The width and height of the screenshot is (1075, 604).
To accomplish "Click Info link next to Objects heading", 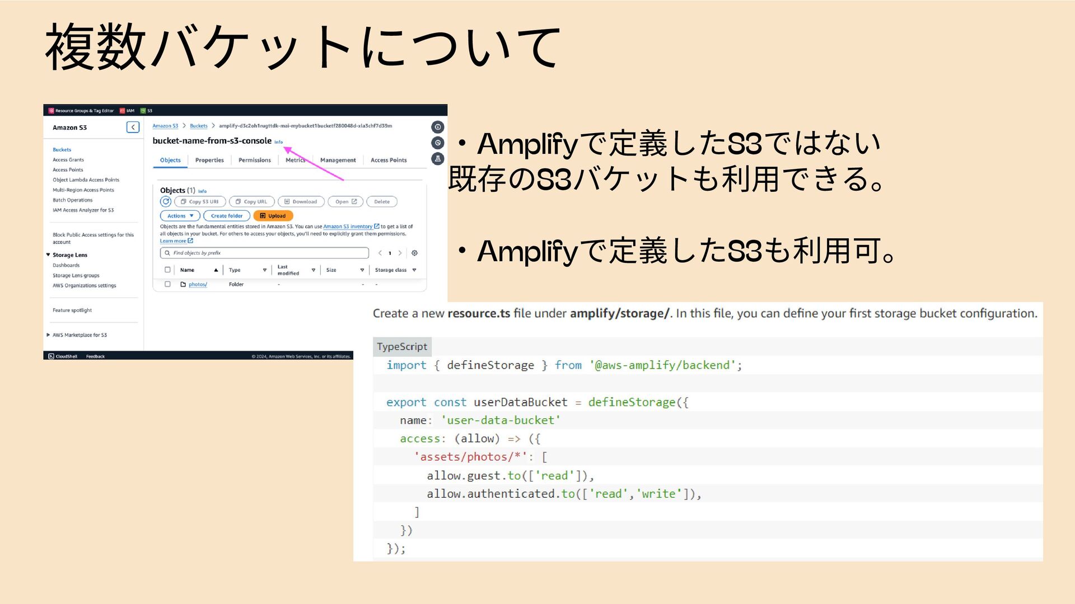I will pyautogui.click(x=202, y=191).
